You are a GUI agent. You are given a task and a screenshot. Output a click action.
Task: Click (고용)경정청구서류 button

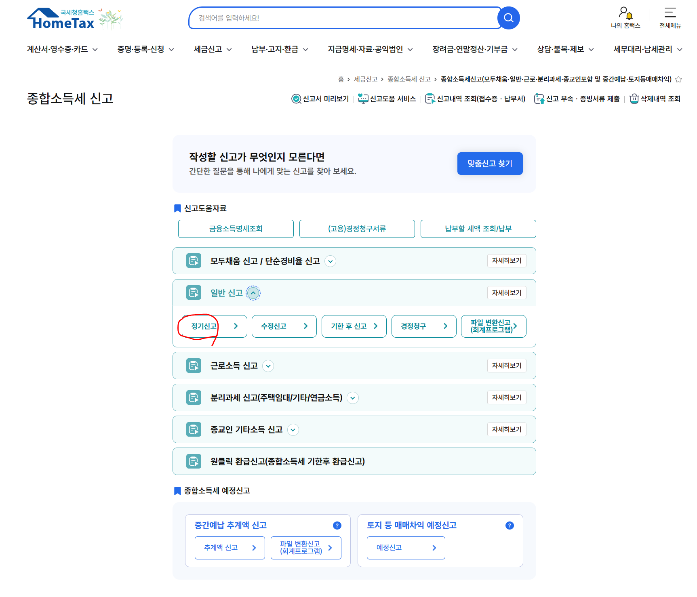click(357, 229)
